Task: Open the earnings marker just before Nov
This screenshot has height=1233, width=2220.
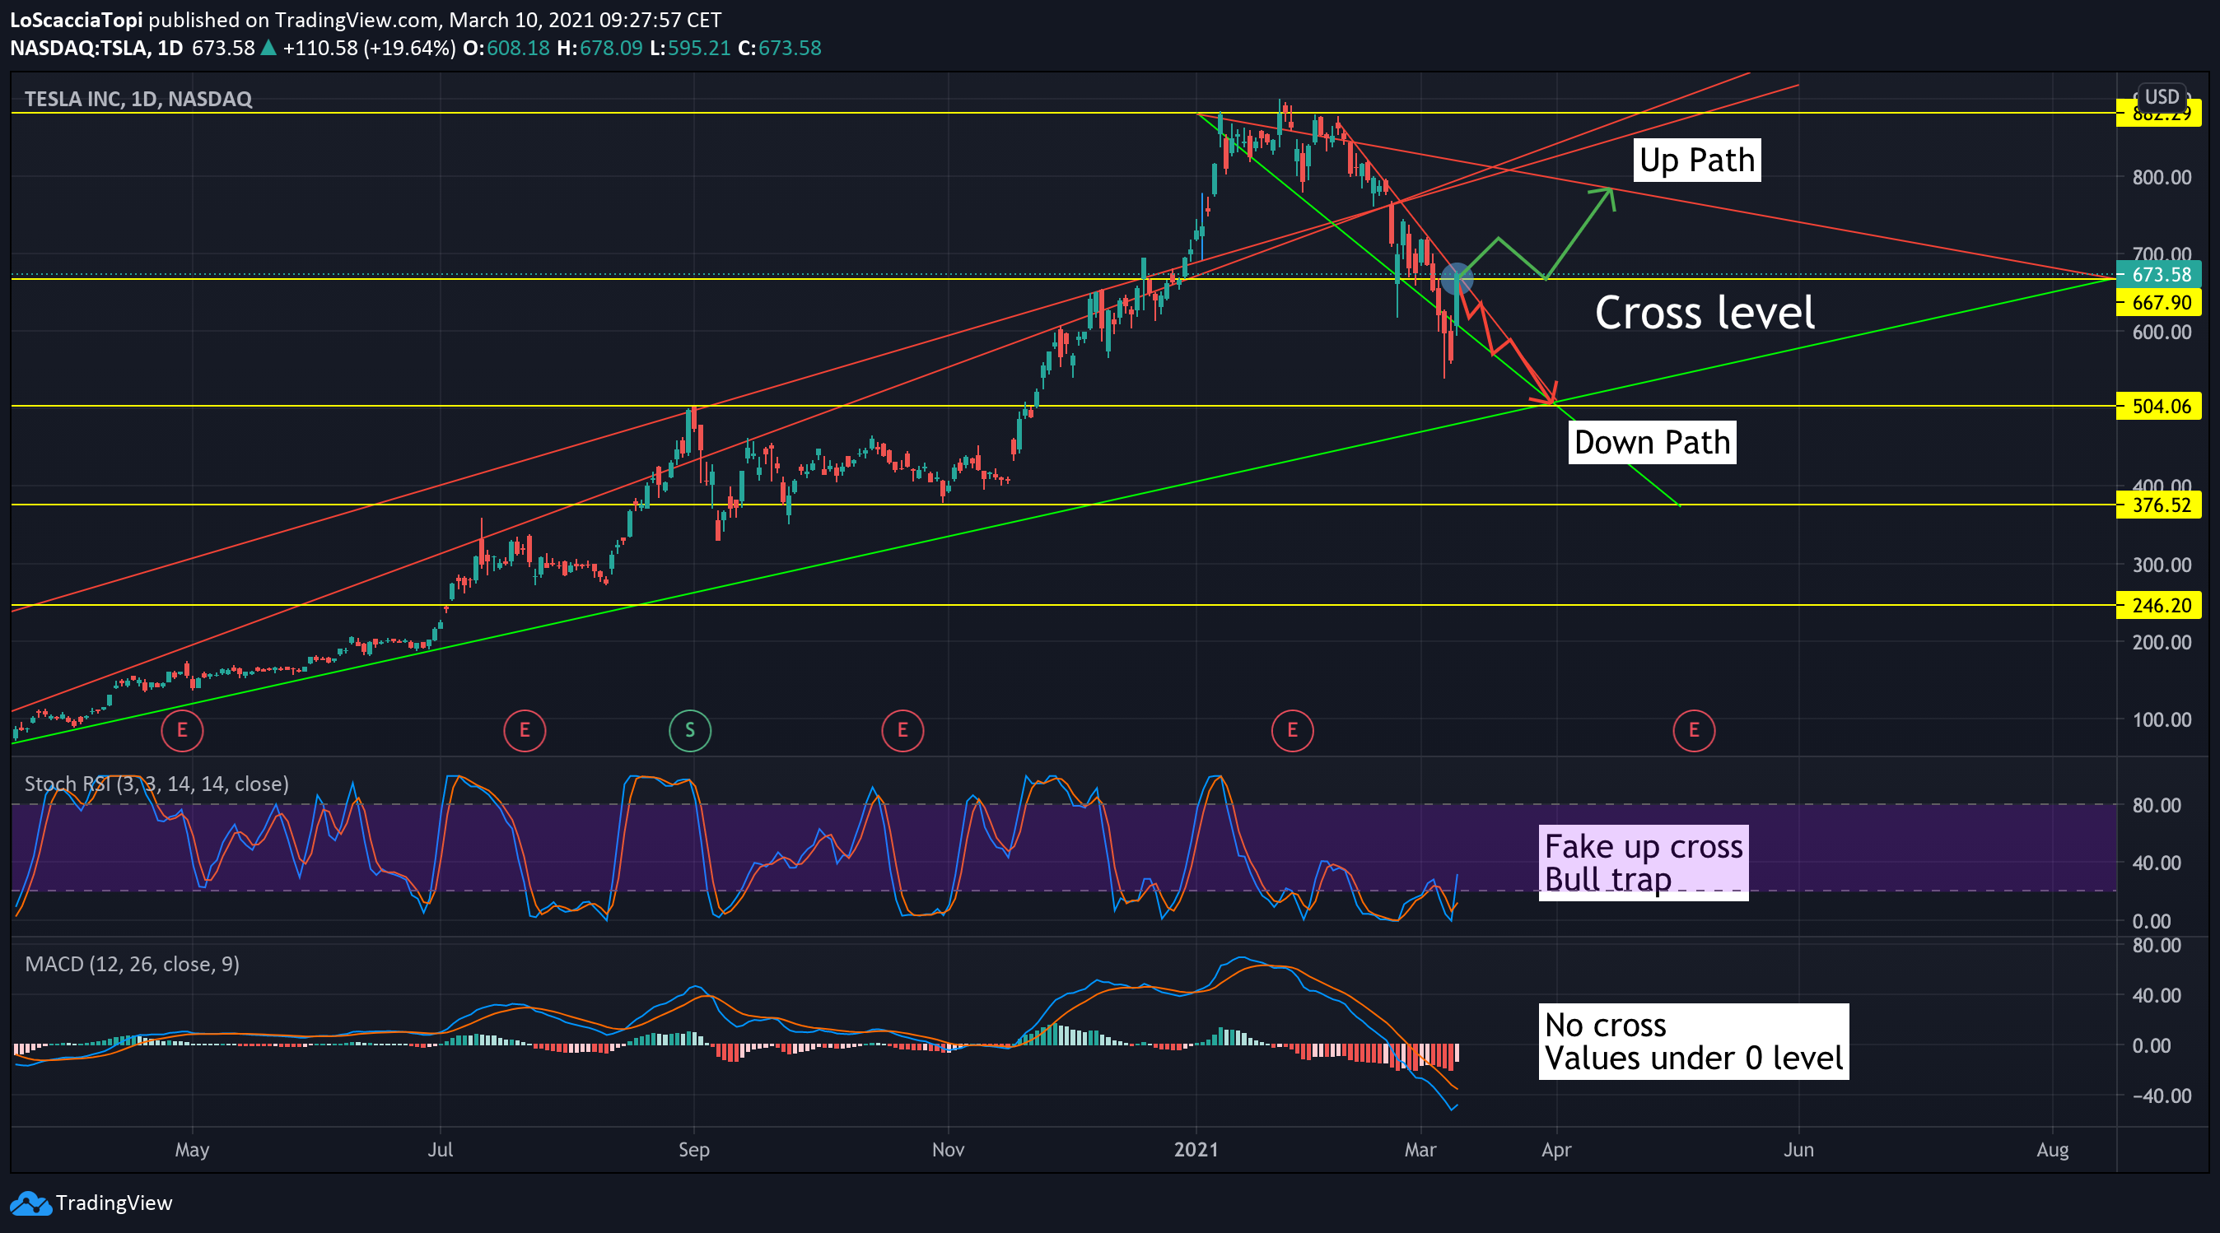Action: [x=902, y=731]
